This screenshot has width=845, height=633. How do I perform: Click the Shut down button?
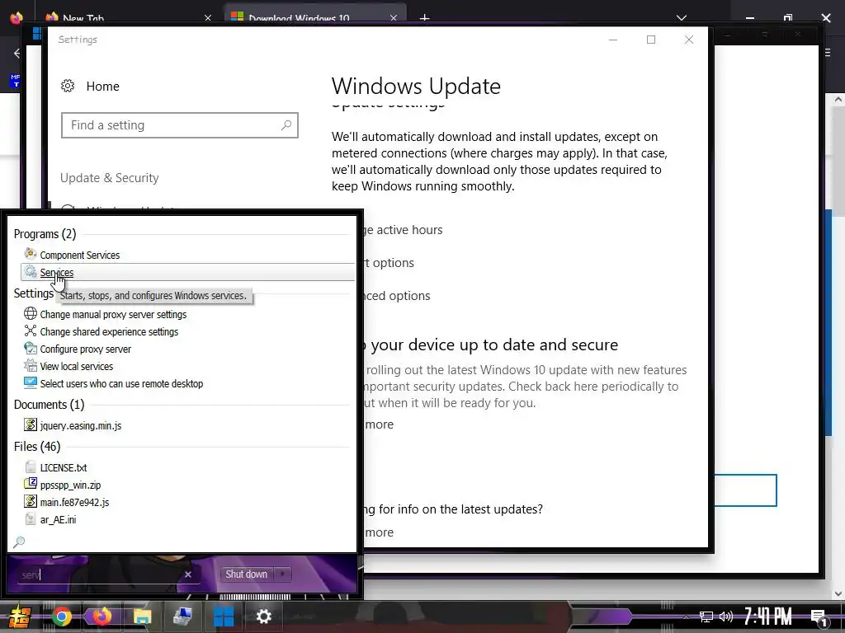246,574
